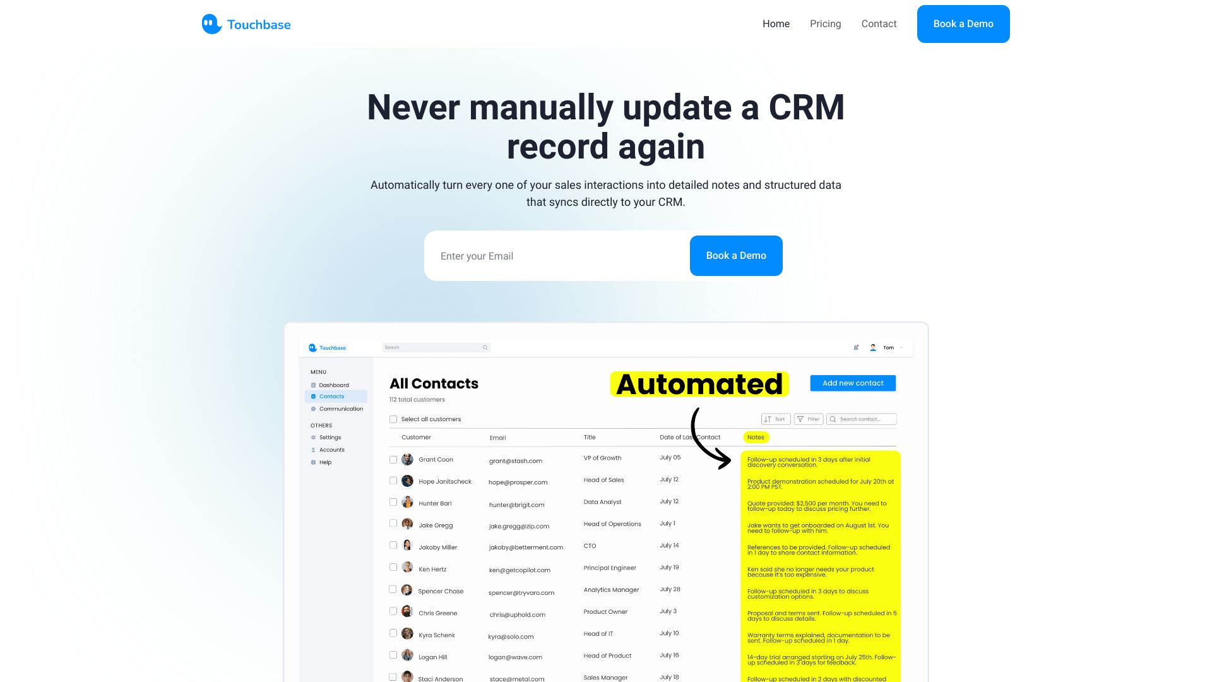Click the Touchbase logo in navbar
1212x682 pixels.
click(246, 23)
